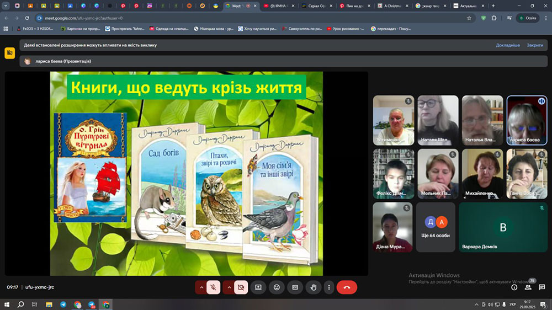
Task: Open Проспрягать "fahre... bookmark
Action: (125, 29)
